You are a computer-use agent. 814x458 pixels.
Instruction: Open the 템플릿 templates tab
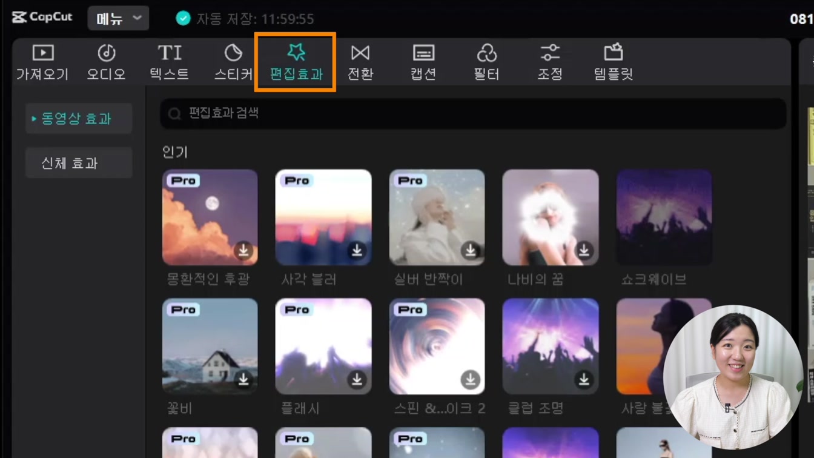pyautogui.click(x=614, y=62)
